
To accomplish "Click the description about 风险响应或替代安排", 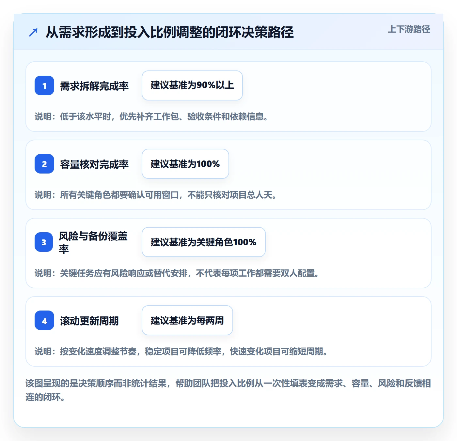I will click(x=177, y=273).
